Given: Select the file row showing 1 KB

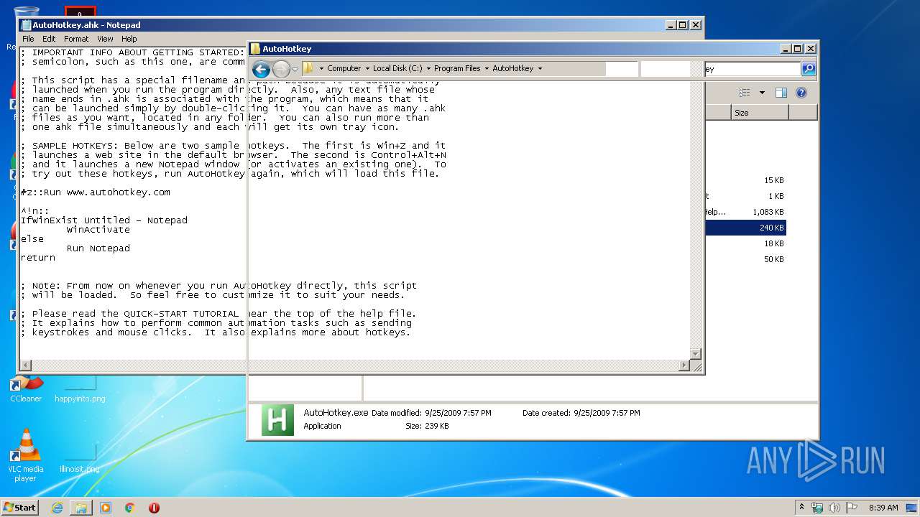Looking at the screenshot, I should click(745, 196).
